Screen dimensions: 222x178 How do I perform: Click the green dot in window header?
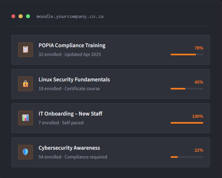coord(28,16)
